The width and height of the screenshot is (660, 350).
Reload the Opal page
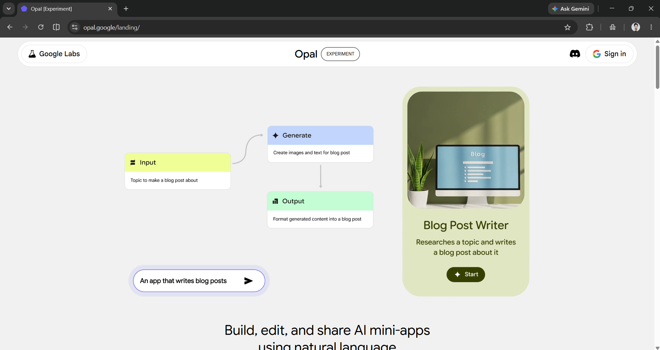[x=41, y=27]
